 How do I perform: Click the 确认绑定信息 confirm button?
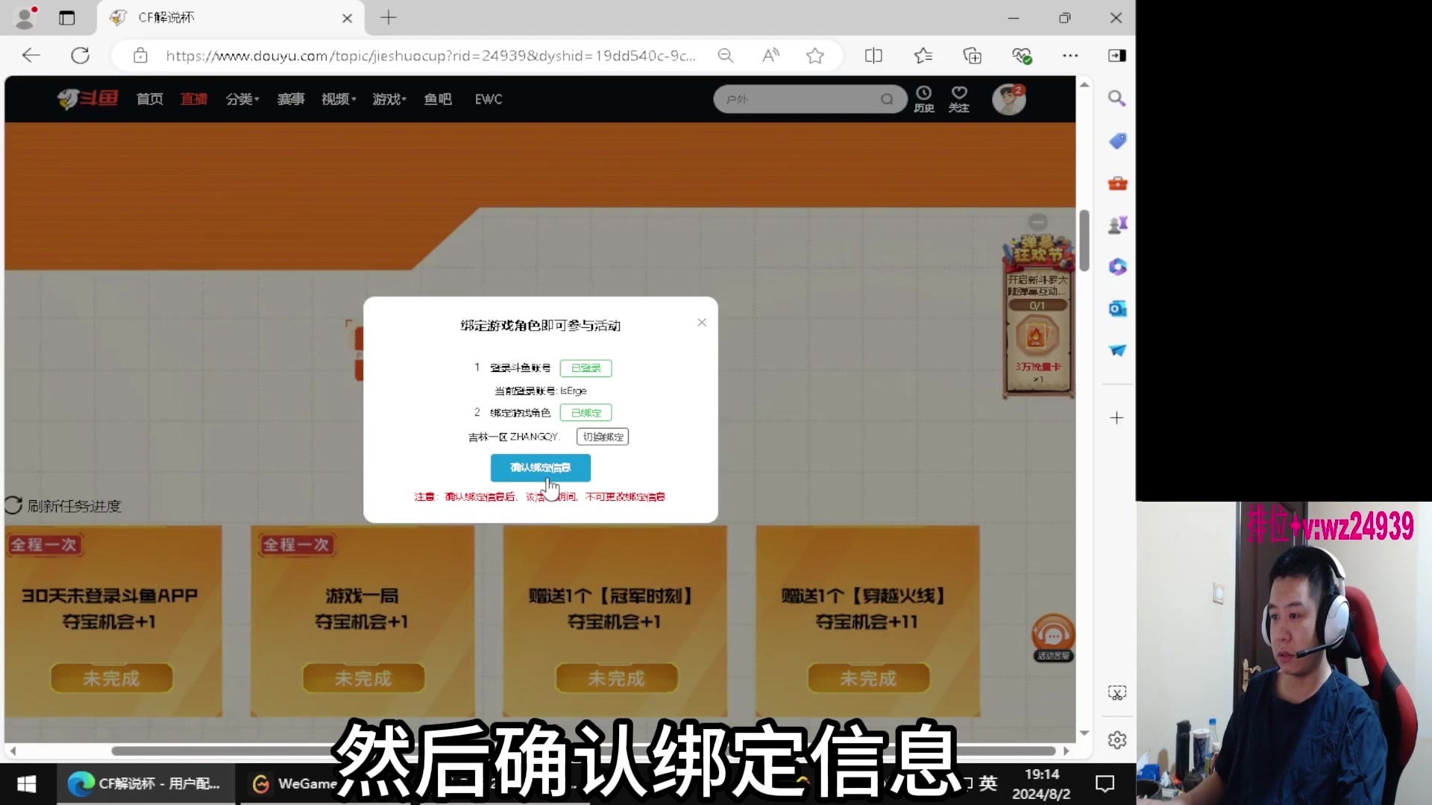tap(540, 467)
